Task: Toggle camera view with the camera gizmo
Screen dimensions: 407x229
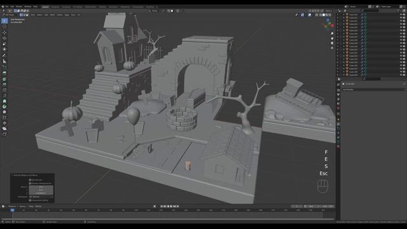Action: point(332,43)
